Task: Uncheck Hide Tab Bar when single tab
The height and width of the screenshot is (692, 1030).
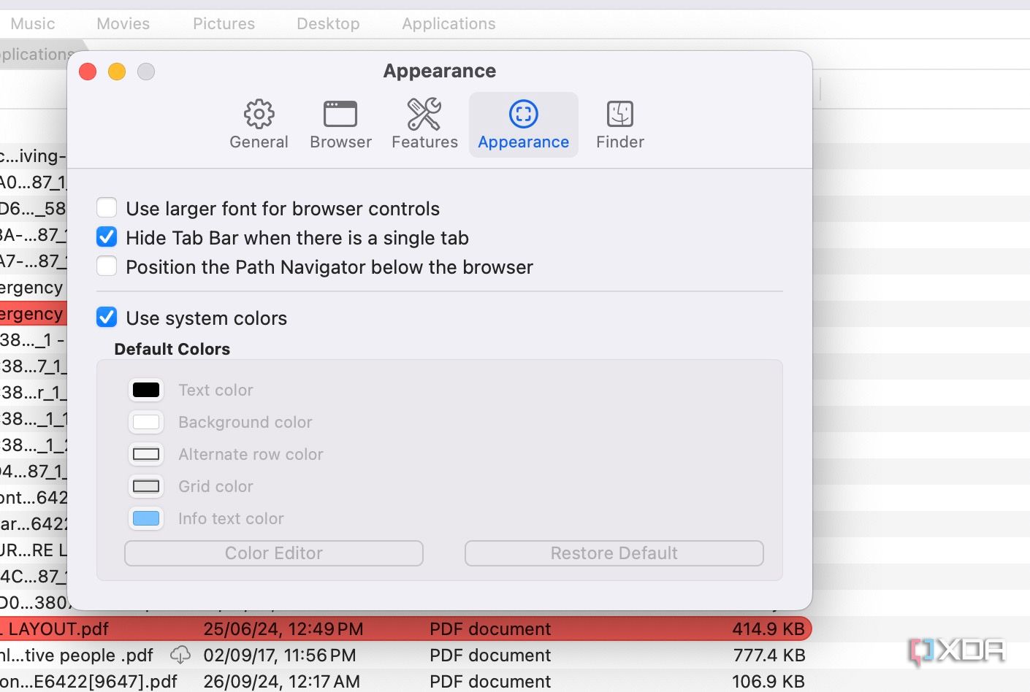Action: coord(107,237)
